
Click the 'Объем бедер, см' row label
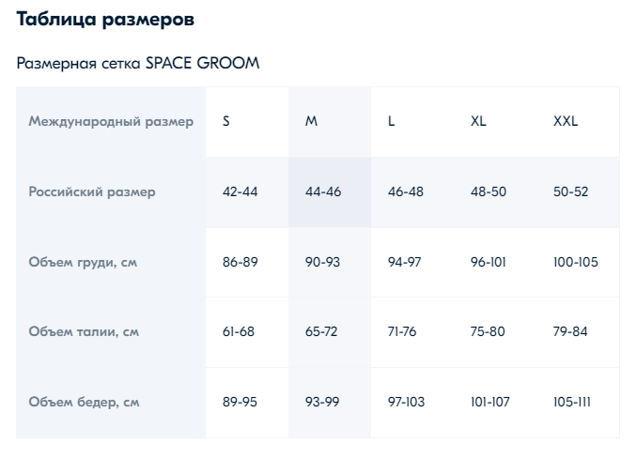[x=84, y=403]
